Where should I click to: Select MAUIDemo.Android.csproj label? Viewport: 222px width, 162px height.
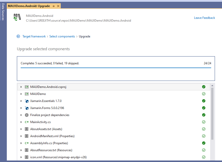(48, 87)
